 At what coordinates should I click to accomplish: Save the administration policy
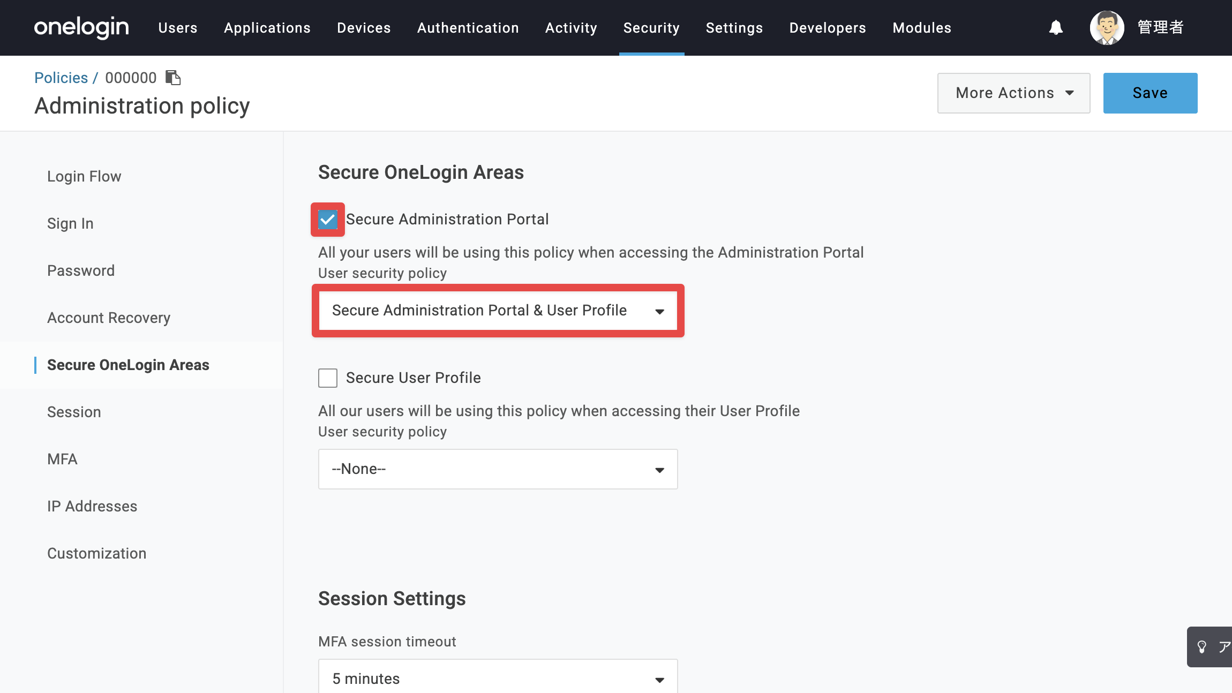(1151, 93)
